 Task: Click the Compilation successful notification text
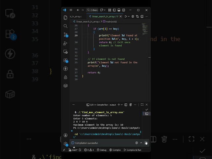click(86, 143)
